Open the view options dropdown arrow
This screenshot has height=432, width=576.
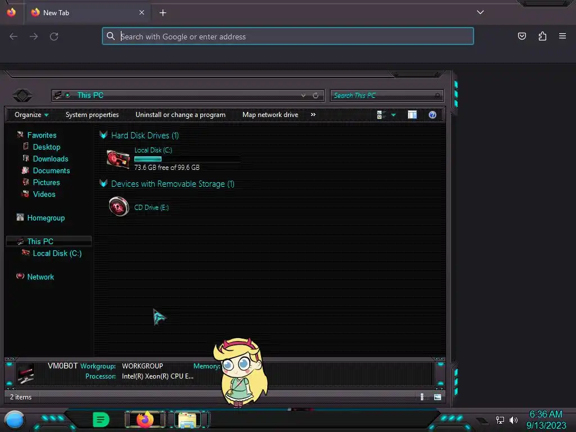pyautogui.click(x=393, y=115)
